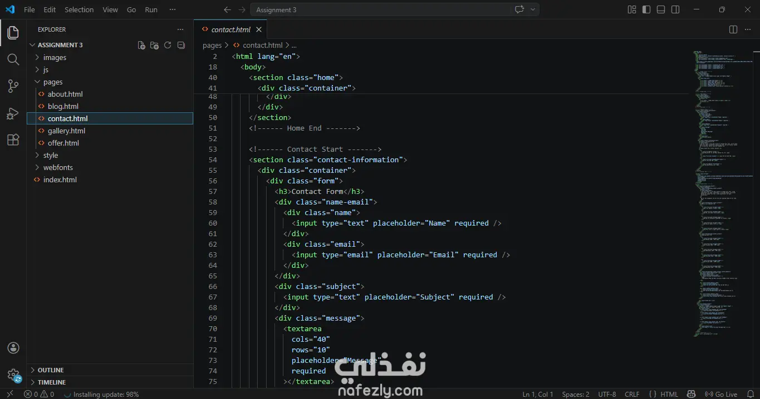Click the Copilot status icon in status bar
The image size is (760, 399).
[692, 394]
